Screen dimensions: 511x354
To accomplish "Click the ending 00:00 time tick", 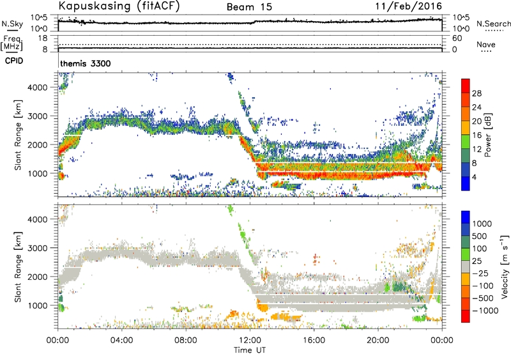I will click(442, 341).
